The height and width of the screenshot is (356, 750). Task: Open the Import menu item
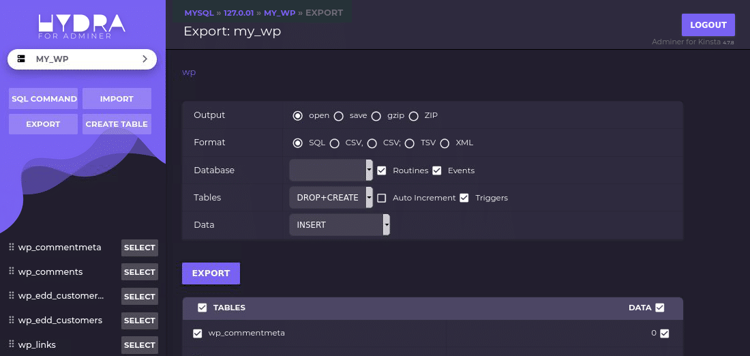[117, 99]
